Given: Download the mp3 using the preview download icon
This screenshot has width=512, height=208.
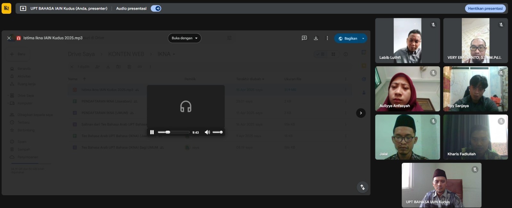Looking at the screenshot, I should [316, 38].
